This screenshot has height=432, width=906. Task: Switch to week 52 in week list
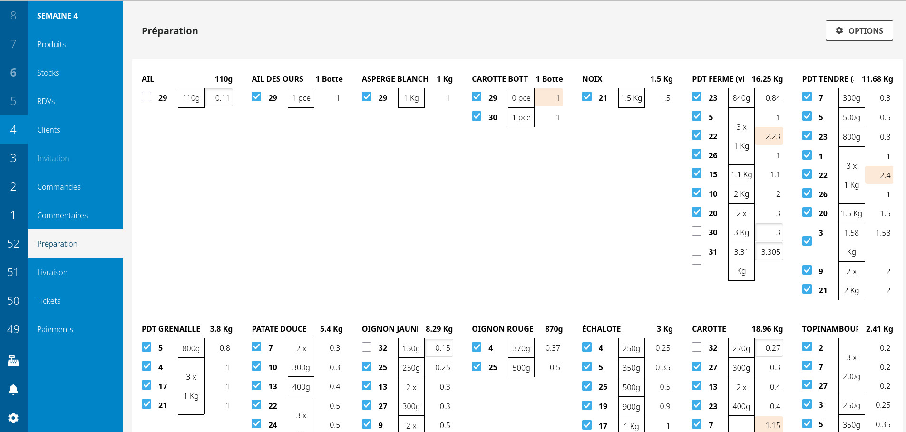point(13,244)
